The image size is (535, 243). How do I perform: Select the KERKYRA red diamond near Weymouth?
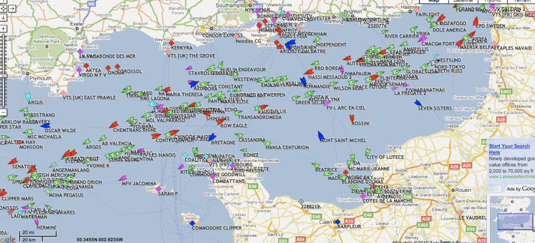coord(172,43)
